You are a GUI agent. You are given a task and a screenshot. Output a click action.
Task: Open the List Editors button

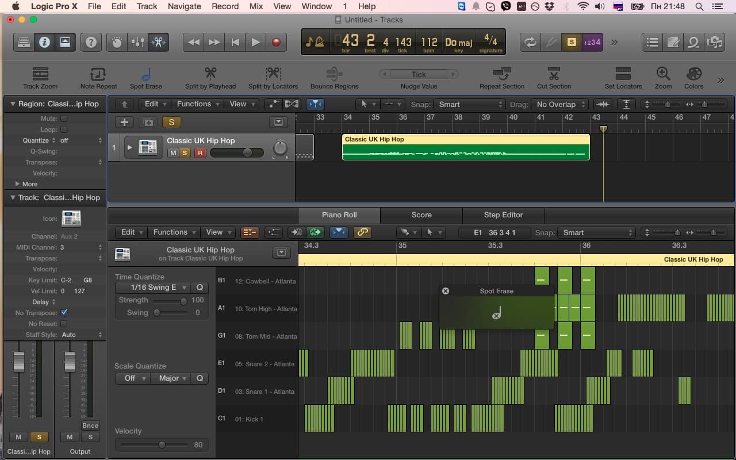653,42
